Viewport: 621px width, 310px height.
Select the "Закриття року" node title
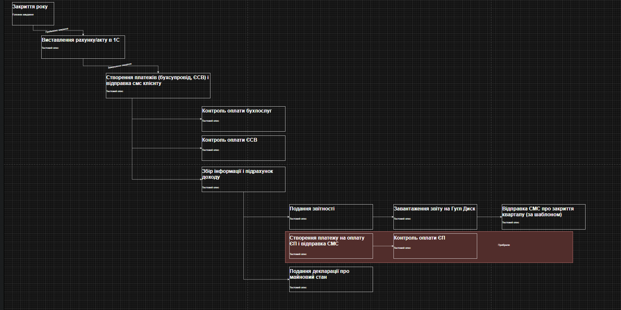30,7
